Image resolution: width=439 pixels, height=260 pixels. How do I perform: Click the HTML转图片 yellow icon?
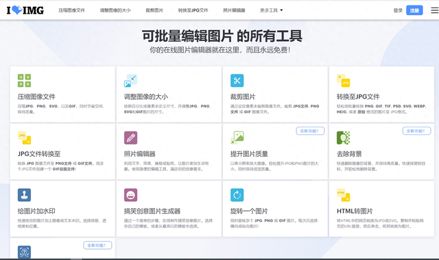point(343,195)
